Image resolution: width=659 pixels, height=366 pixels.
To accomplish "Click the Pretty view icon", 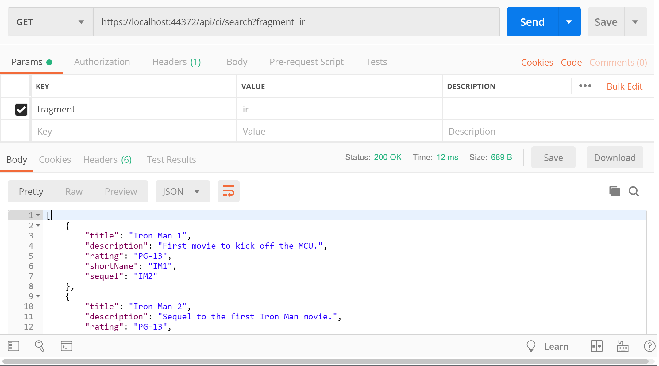I will coord(30,191).
